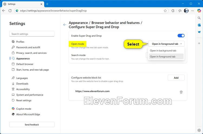This screenshot has width=203, height=134.
Task: Open Start, home, and new tab page
Action: (x=32, y=70)
